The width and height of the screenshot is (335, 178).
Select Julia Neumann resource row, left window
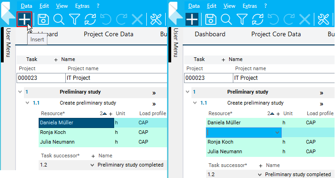(103, 142)
